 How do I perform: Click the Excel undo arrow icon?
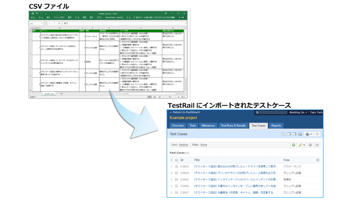tap(37, 13)
